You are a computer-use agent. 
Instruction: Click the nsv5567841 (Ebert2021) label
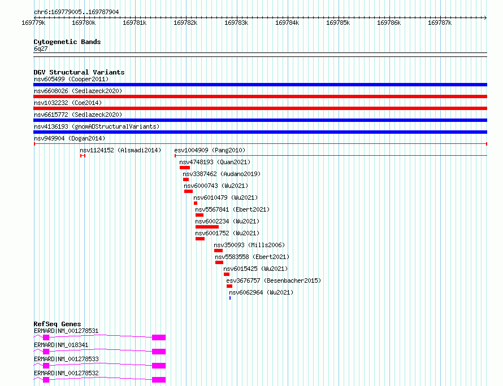click(x=232, y=209)
